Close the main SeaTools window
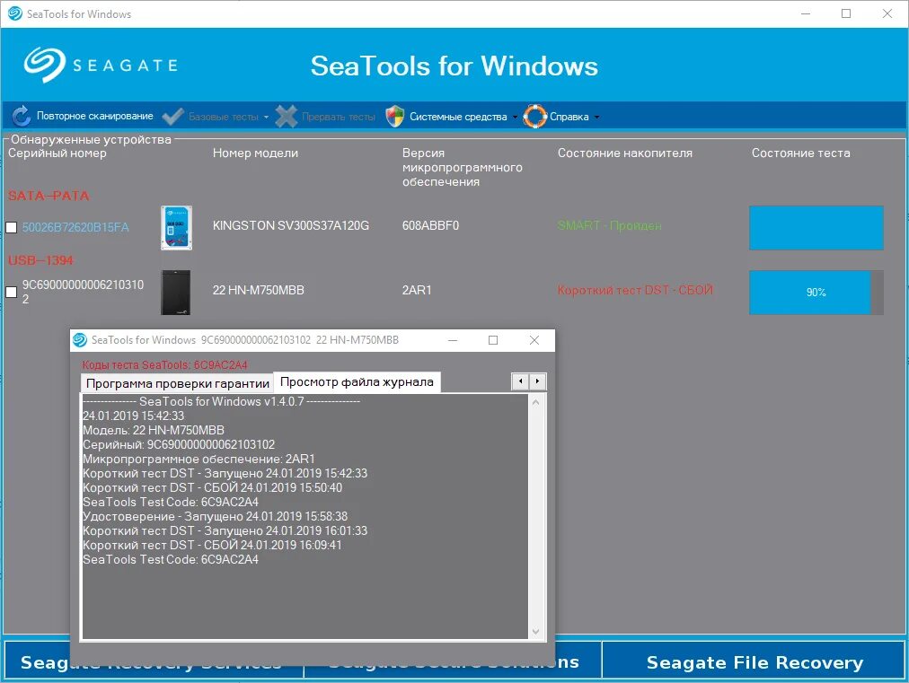This screenshot has width=909, height=683. tap(887, 13)
